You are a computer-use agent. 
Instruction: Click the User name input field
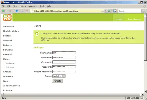[64, 53]
